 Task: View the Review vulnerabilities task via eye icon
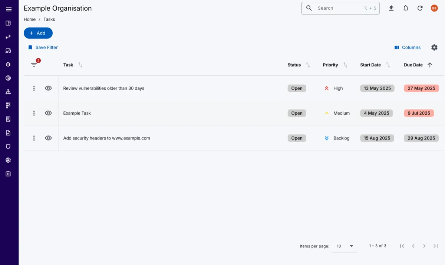pos(48,88)
